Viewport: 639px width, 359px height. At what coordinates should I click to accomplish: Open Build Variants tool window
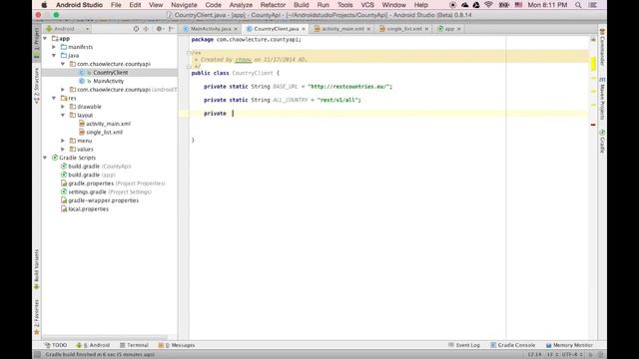tap(37, 269)
